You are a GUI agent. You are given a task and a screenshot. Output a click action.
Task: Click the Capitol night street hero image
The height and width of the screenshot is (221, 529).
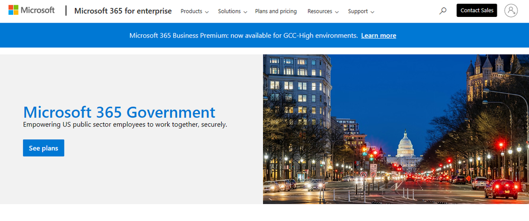click(x=396, y=129)
